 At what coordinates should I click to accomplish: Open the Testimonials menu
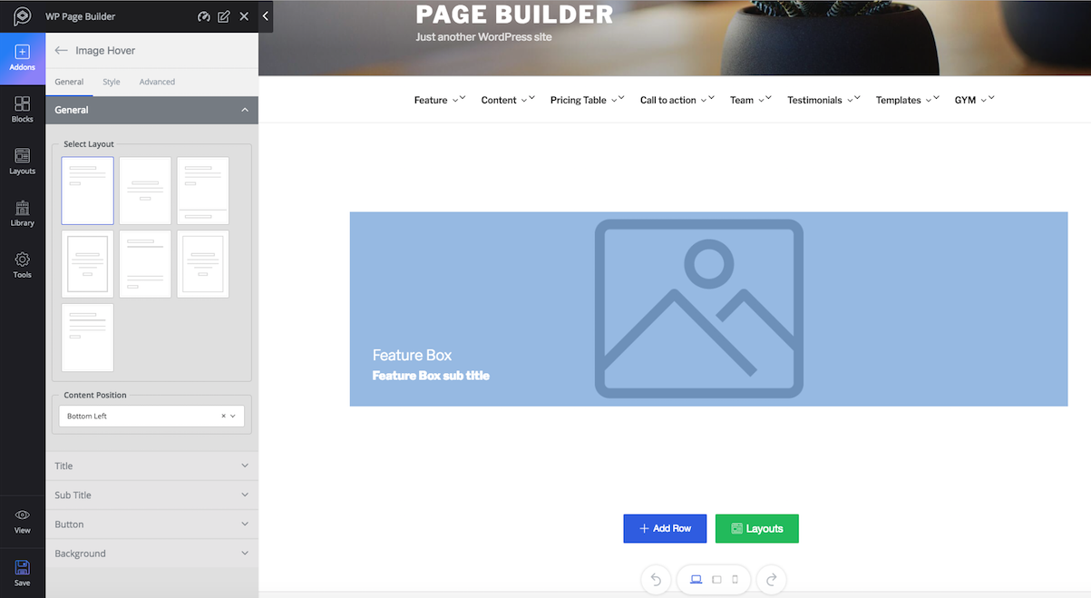pos(824,100)
